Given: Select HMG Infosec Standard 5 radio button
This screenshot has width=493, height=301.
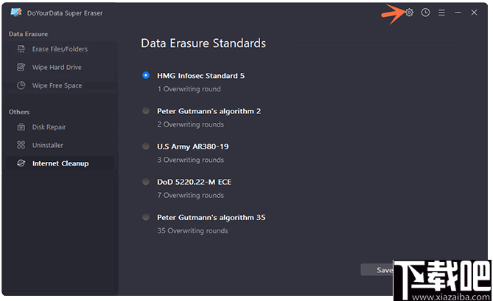Looking at the screenshot, I should (146, 75).
